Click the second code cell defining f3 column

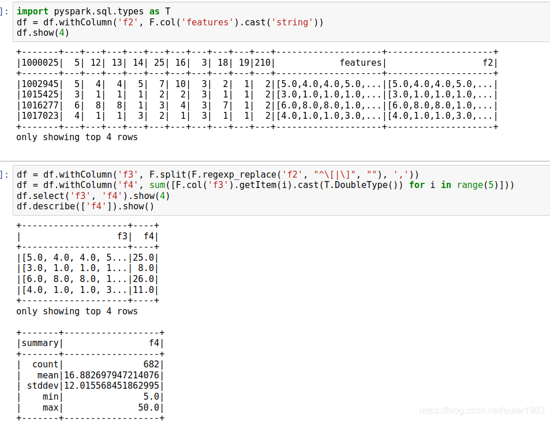(281, 190)
